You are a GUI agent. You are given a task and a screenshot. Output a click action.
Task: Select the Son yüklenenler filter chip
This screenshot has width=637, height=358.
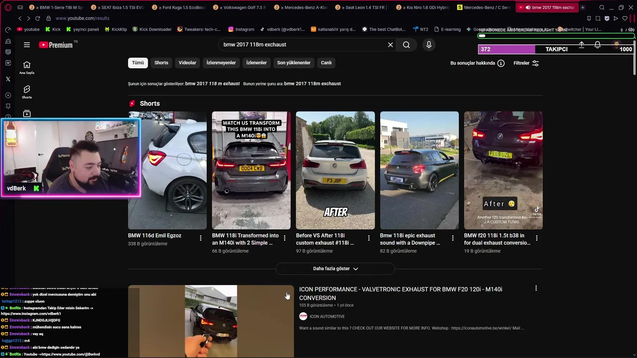[294, 63]
